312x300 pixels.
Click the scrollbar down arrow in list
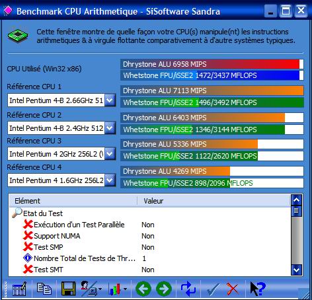click(x=296, y=270)
